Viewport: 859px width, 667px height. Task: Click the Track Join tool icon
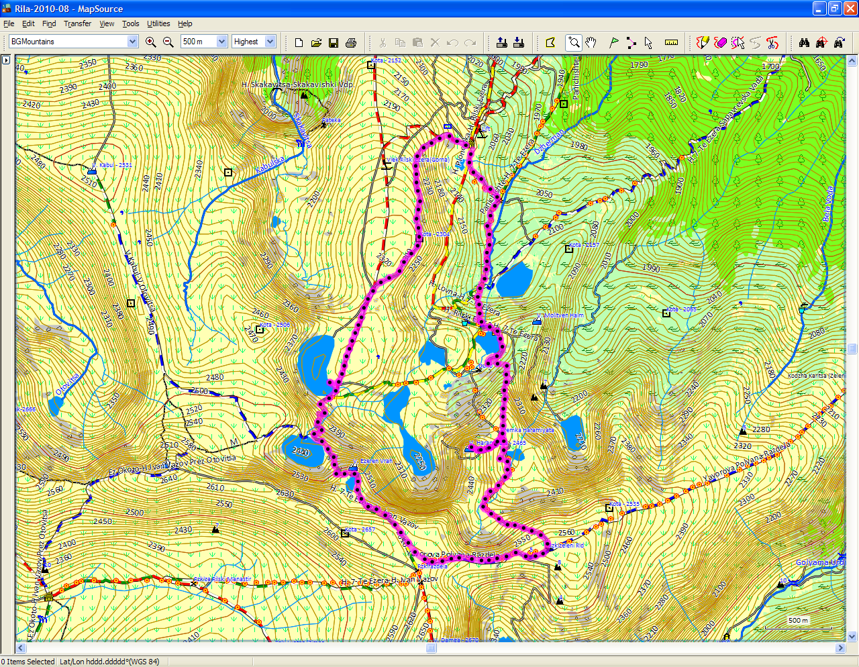coord(755,42)
